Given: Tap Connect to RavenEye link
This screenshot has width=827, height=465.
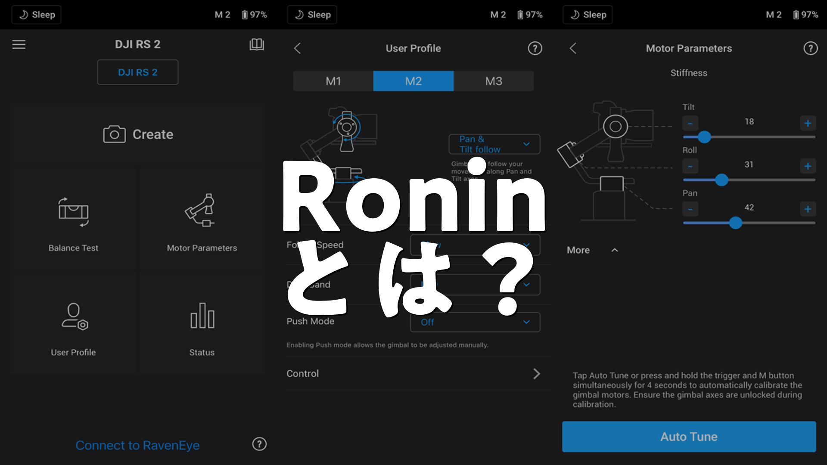Looking at the screenshot, I should pos(138,445).
